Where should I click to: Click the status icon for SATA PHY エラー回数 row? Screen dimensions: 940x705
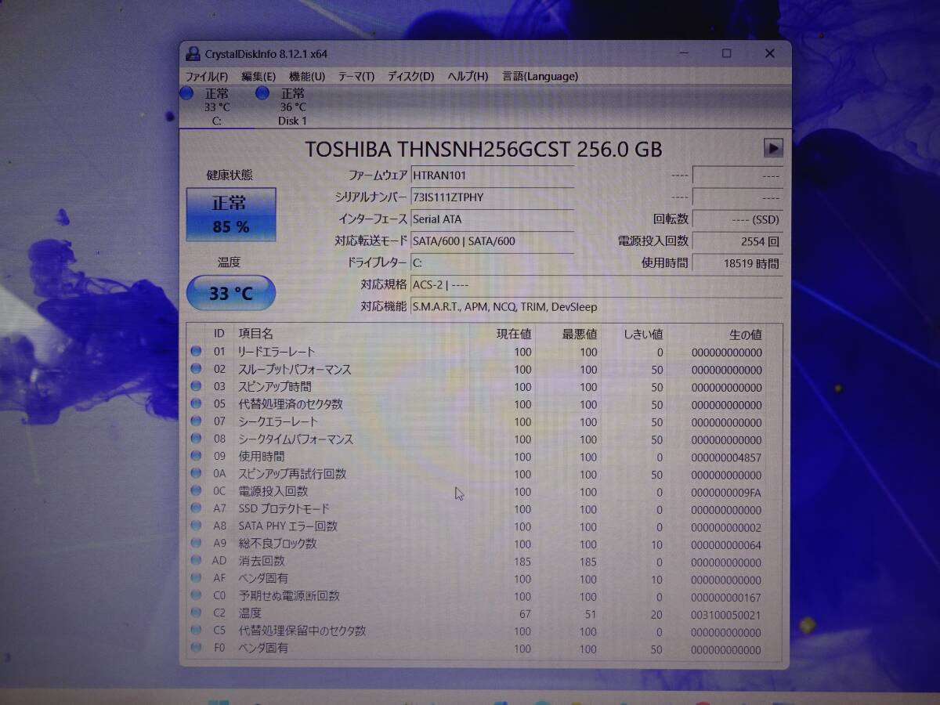[196, 526]
